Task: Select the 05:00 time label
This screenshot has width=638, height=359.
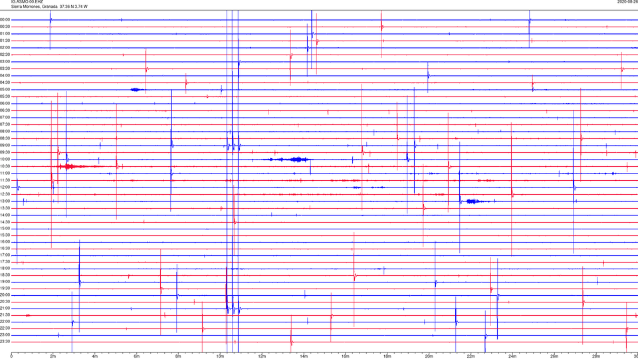Action: click(x=5, y=90)
